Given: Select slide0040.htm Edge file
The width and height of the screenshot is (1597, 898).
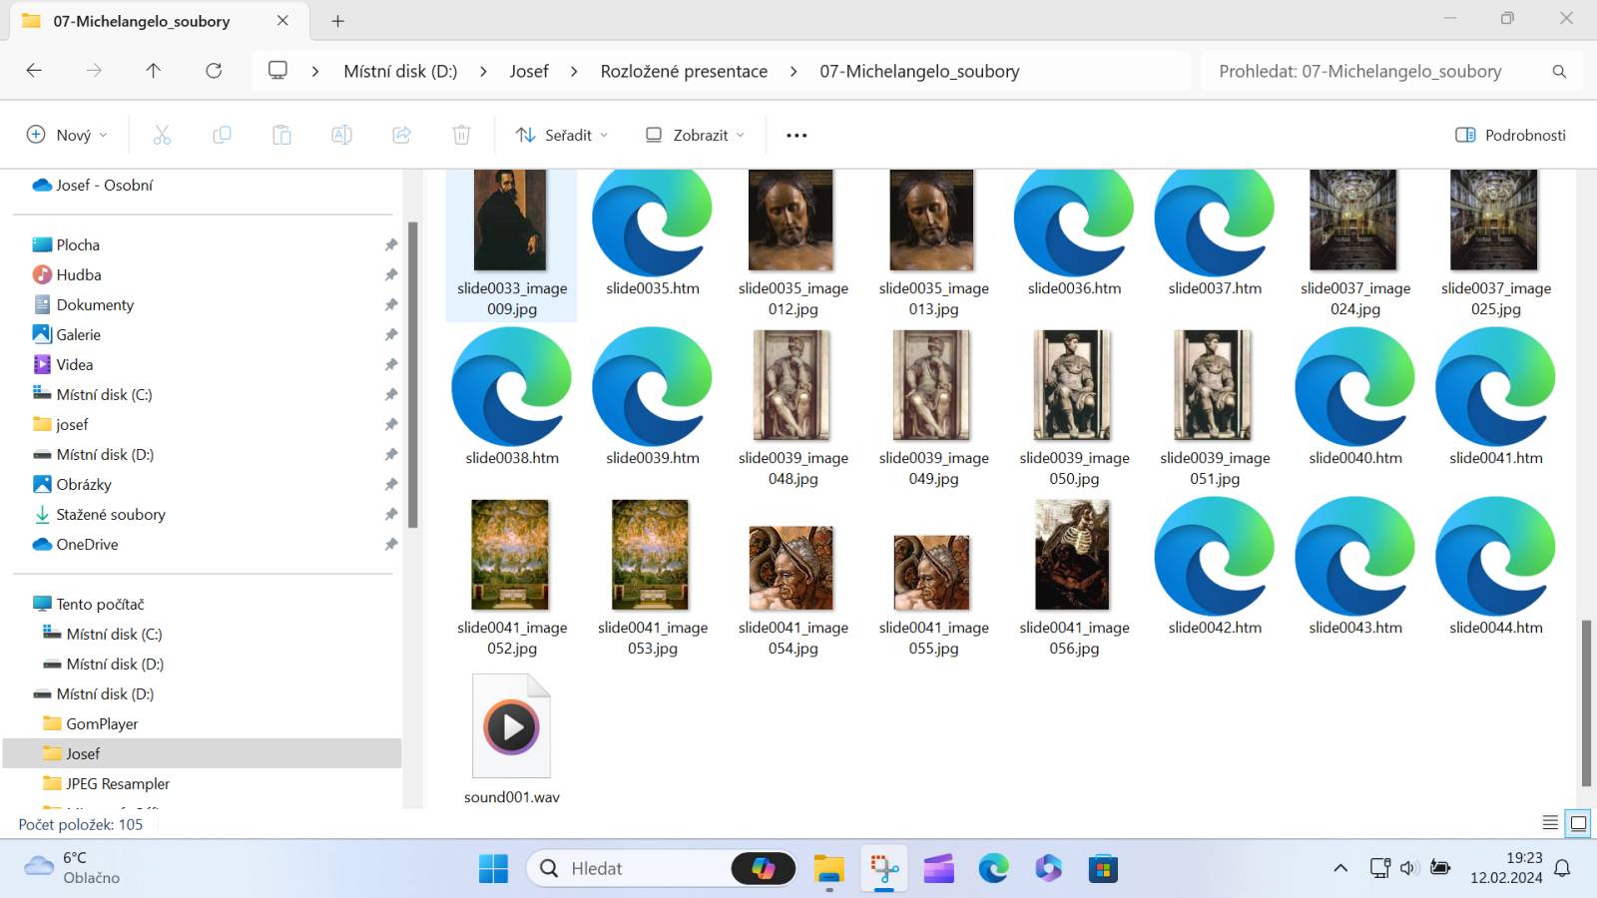Looking at the screenshot, I should 1355,397.
